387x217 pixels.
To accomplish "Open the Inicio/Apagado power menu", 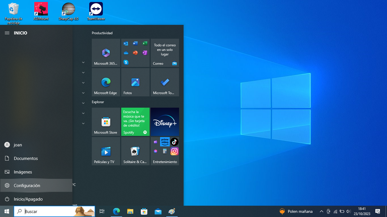I will 36,199.
